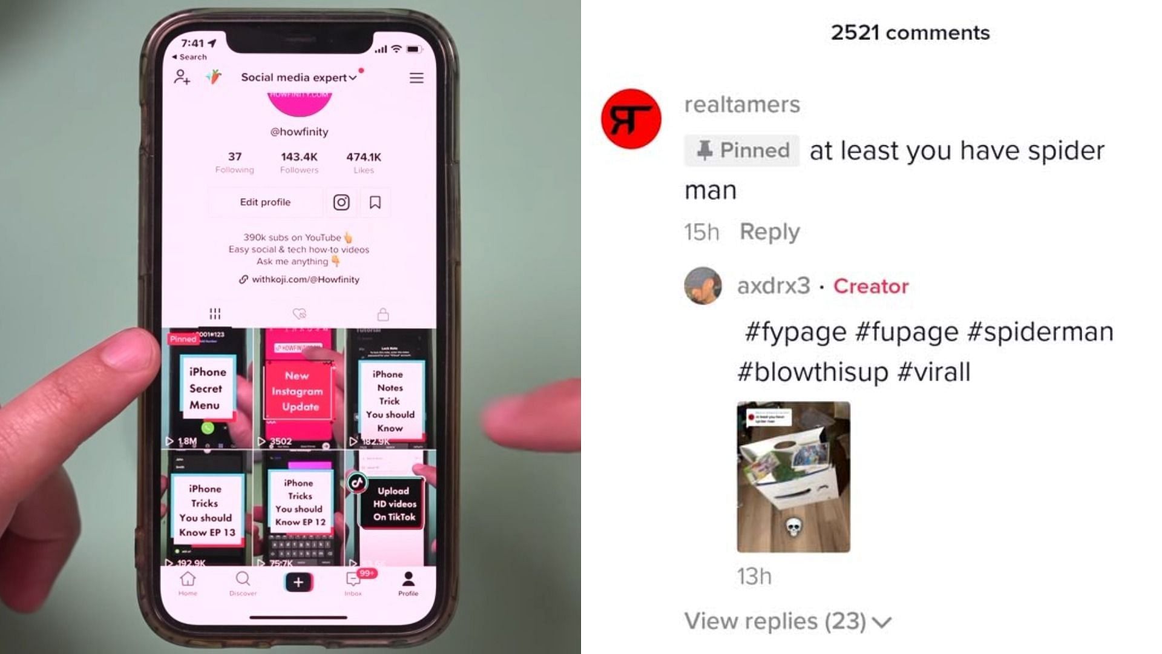Image resolution: width=1162 pixels, height=654 pixels.
Task: Select the Videos grid tab on profile
Action: pyautogui.click(x=214, y=313)
